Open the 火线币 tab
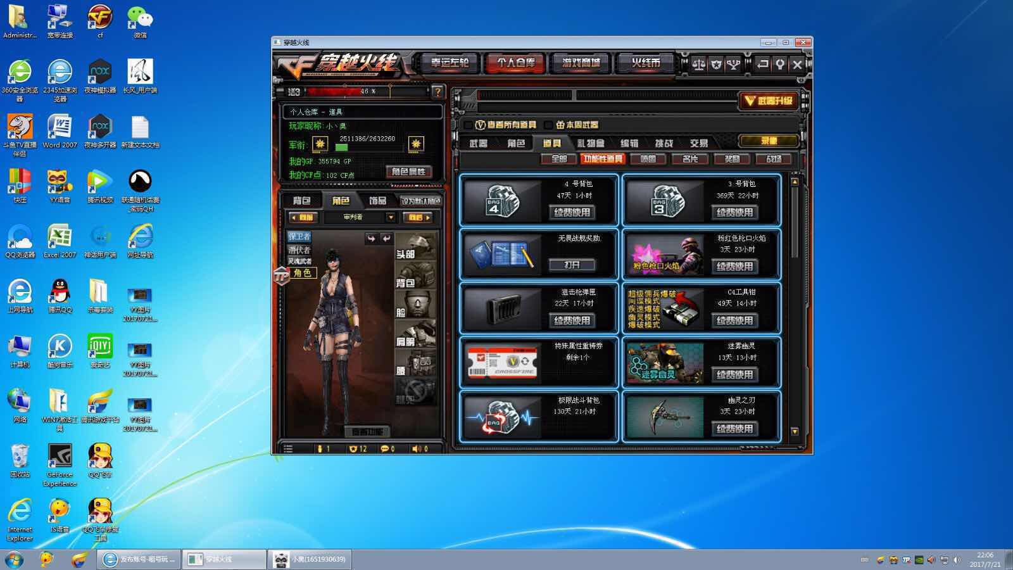Viewport: 1013px width, 570px height. point(646,63)
